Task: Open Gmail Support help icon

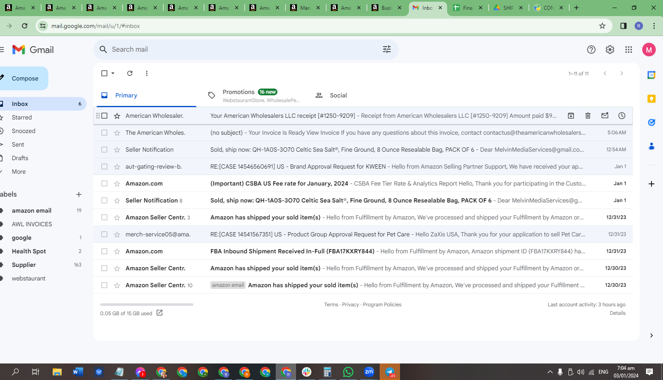Action: 591,50
